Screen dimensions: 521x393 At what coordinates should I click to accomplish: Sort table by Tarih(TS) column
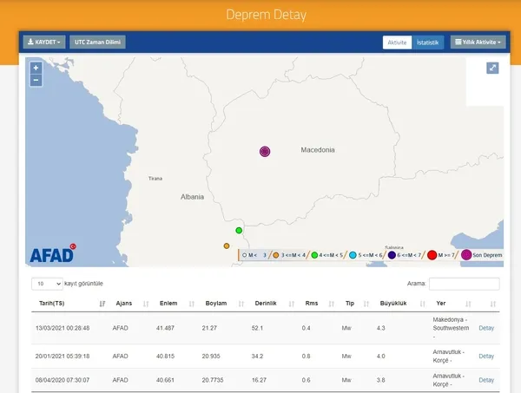[x=52, y=304]
